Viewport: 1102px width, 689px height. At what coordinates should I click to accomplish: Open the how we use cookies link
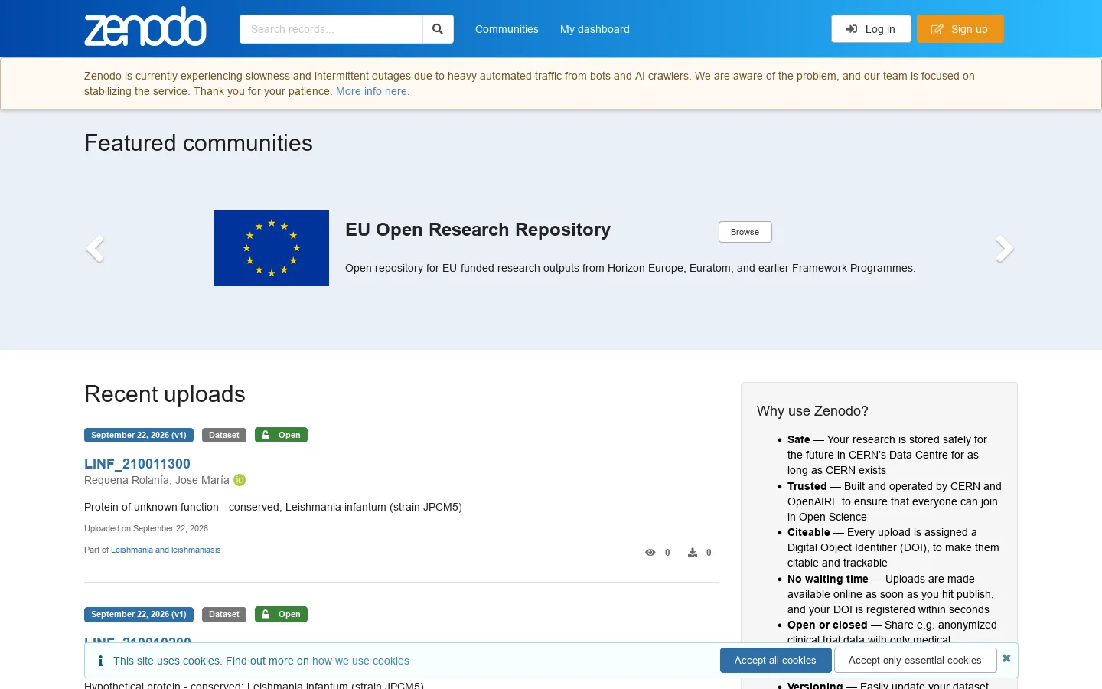[x=360, y=661]
